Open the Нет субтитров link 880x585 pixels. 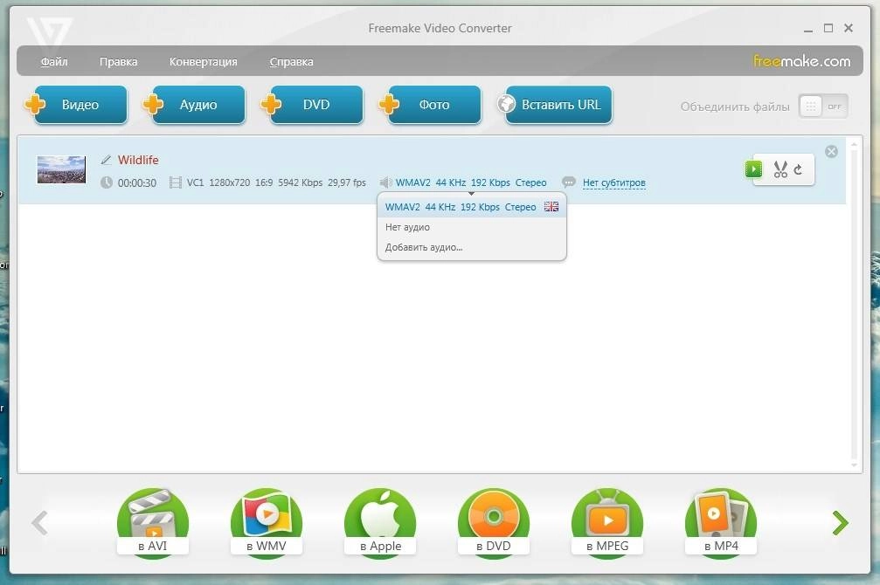click(614, 182)
